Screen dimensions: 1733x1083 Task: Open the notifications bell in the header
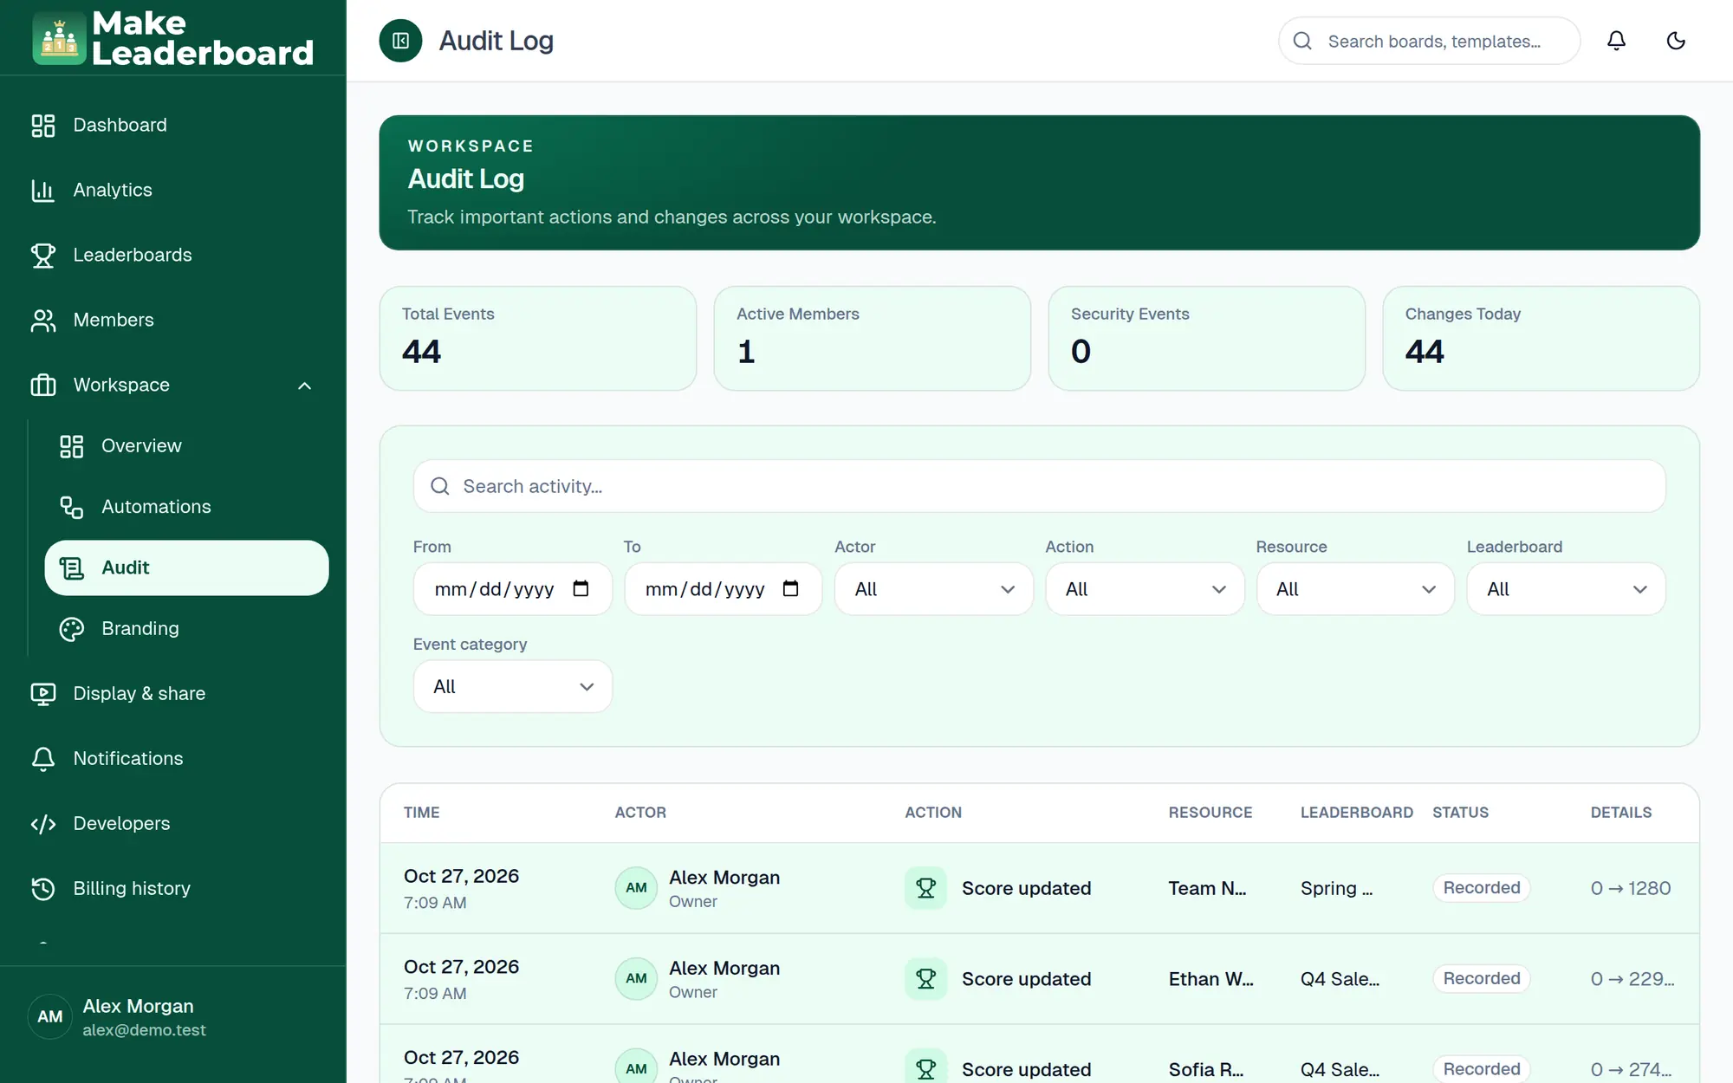point(1616,41)
